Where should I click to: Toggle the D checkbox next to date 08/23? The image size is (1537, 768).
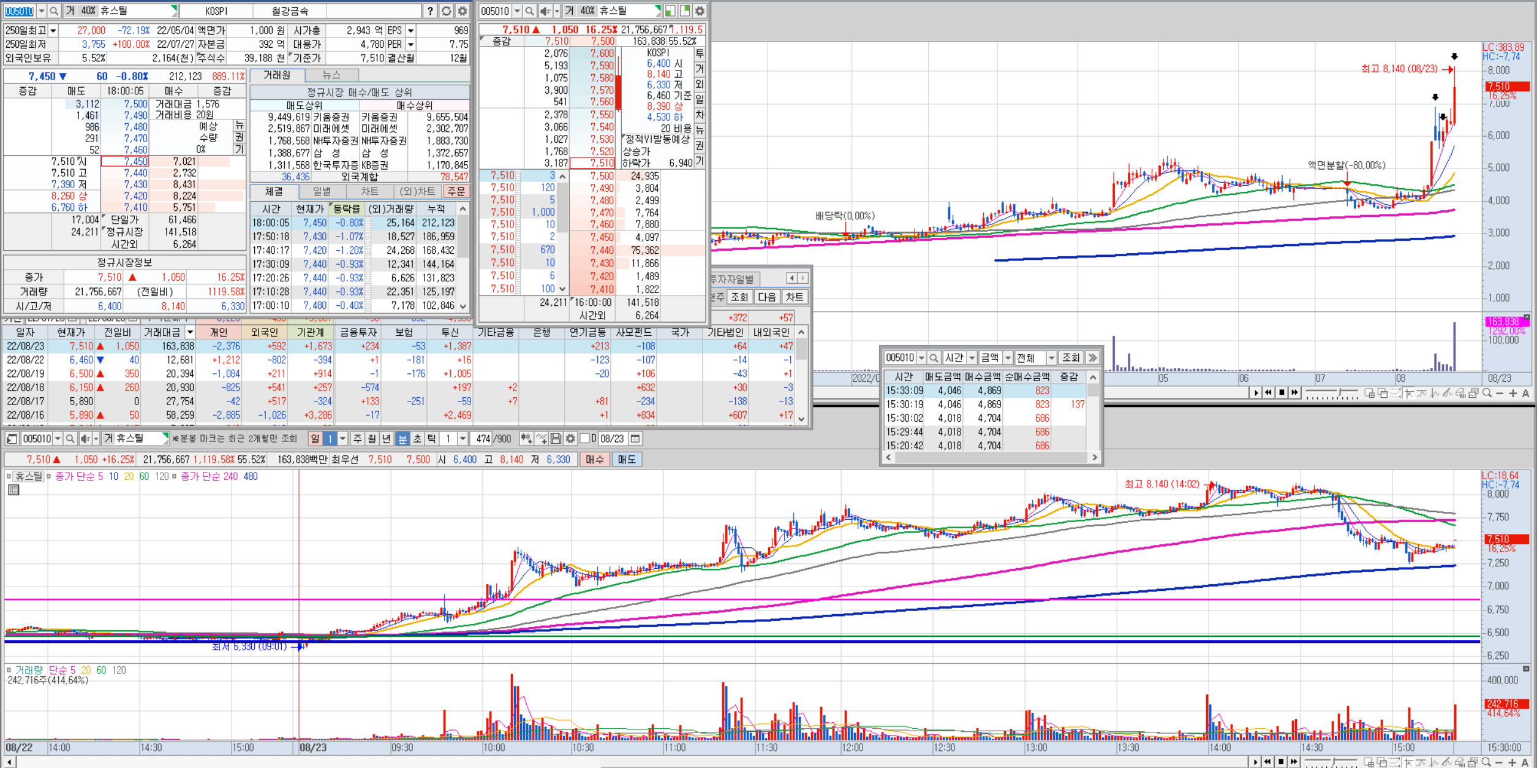[584, 439]
